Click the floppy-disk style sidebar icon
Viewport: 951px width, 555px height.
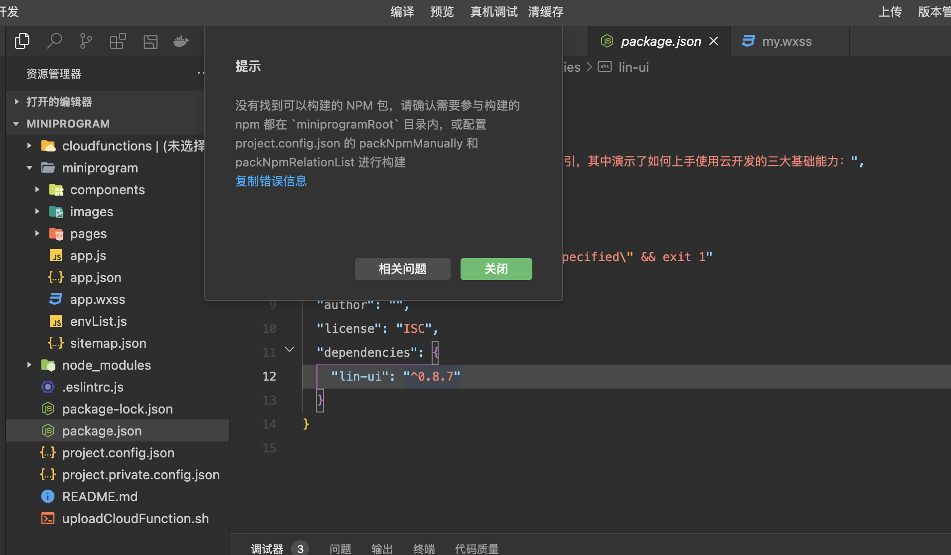click(150, 41)
